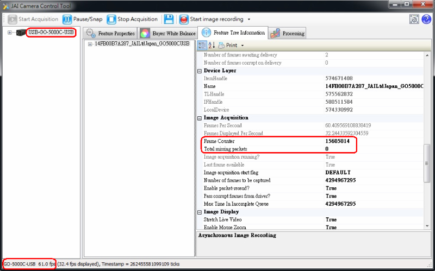Click the top-right settings icon in toolbar
This screenshot has width=435, height=271.
click(414, 19)
